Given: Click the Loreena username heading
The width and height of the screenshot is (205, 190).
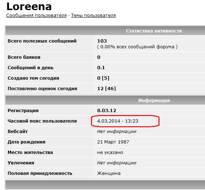Looking at the screenshot, I should point(29,6).
